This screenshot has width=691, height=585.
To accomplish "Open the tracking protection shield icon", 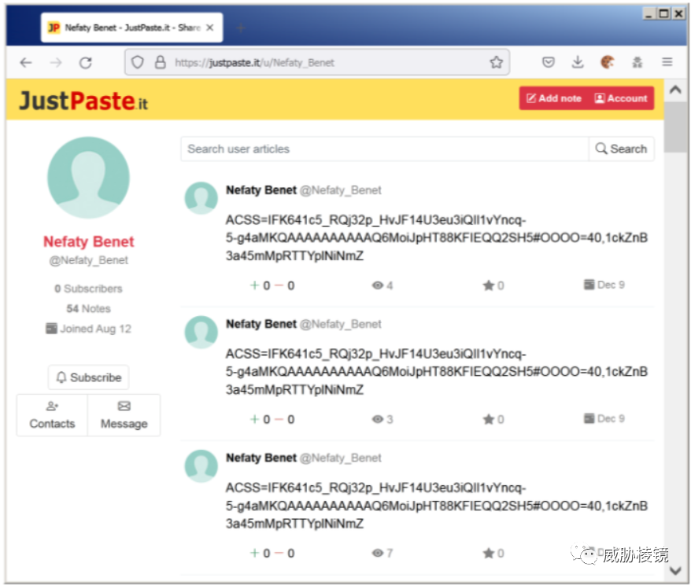I will click(138, 62).
